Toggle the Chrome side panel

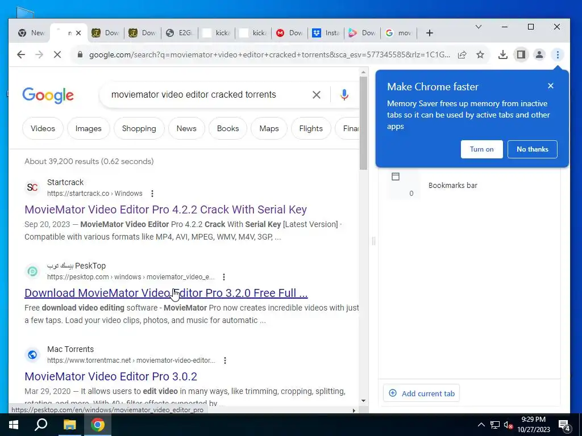pyautogui.click(x=521, y=55)
